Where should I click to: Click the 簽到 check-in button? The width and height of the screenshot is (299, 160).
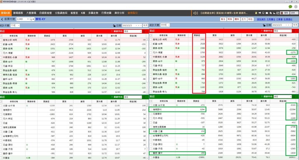[x=285, y=13]
